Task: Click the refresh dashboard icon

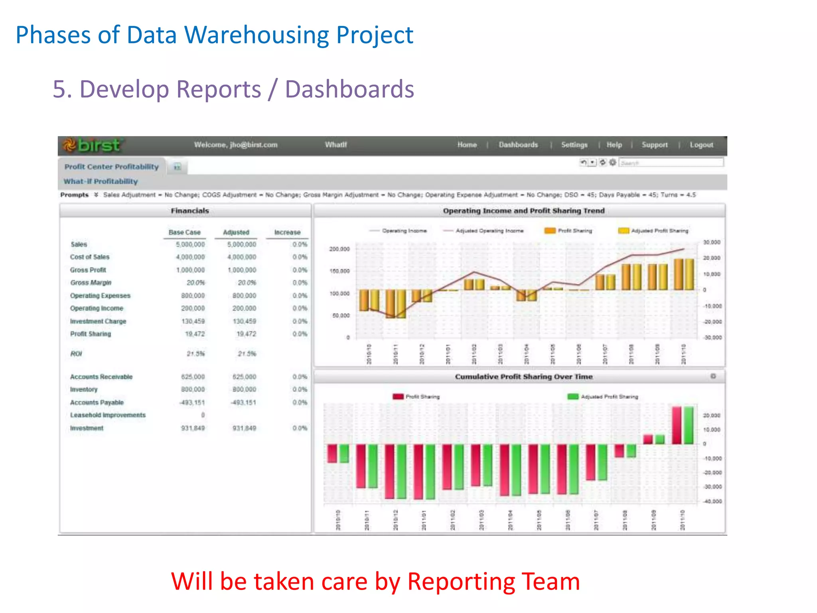Action: pos(602,162)
